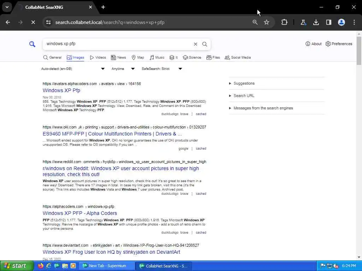
Task: Open the r/windows Reddit result
Action: 121,171
